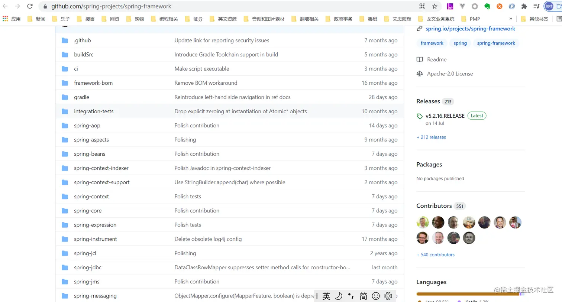Click the folder icon beside gradle
Viewport: 562px width, 302px height.
65,97
